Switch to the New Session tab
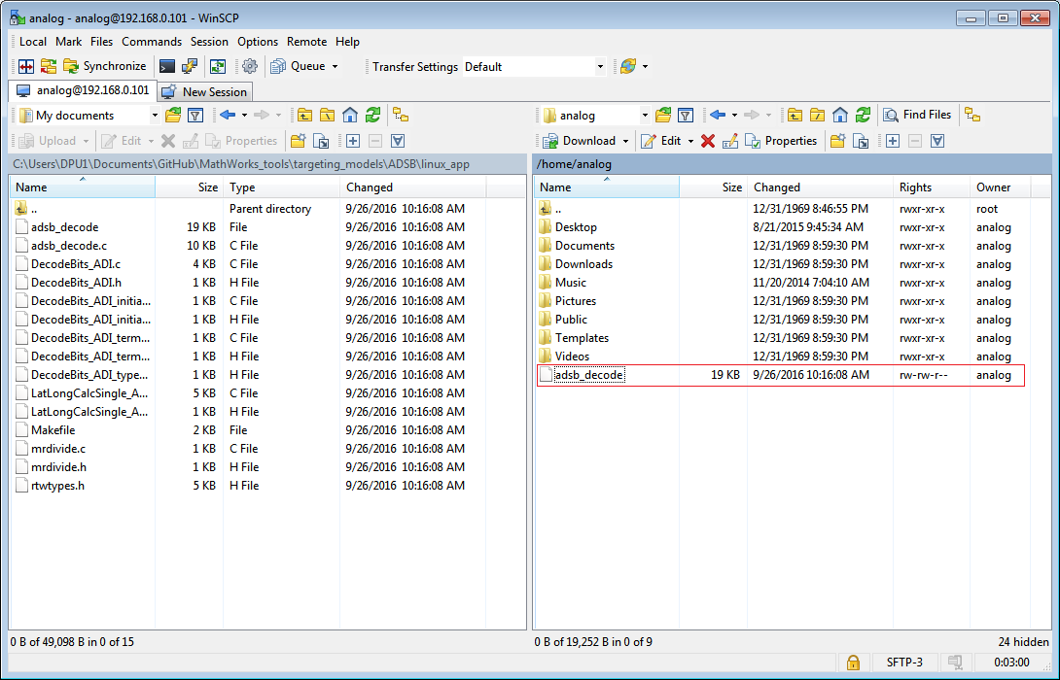1060x680 pixels. (x=205, y=92)
